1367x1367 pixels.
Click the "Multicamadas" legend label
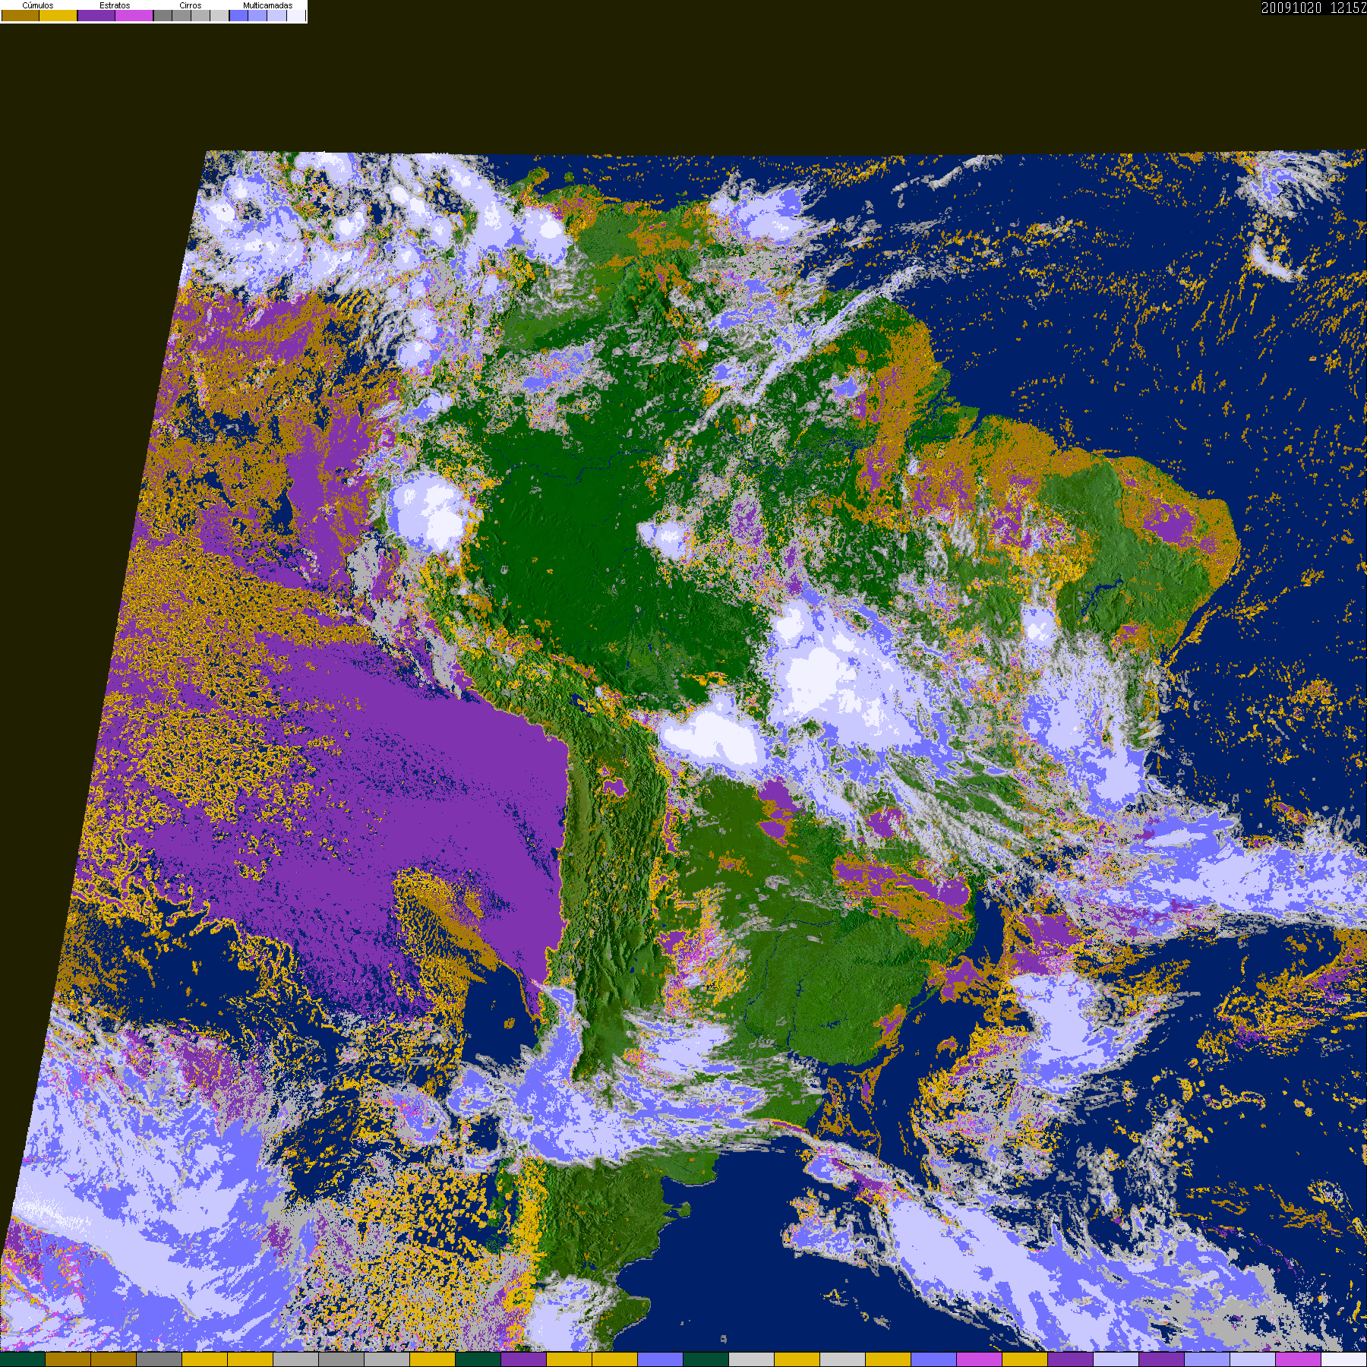268,5
